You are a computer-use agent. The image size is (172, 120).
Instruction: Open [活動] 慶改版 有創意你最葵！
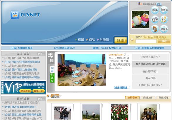pyautogui.click(x=20, y=107)
